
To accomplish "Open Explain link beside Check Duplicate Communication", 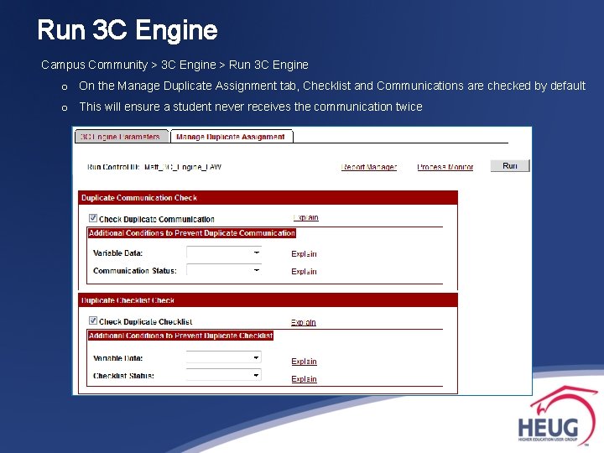I will [x=306, y=217].
